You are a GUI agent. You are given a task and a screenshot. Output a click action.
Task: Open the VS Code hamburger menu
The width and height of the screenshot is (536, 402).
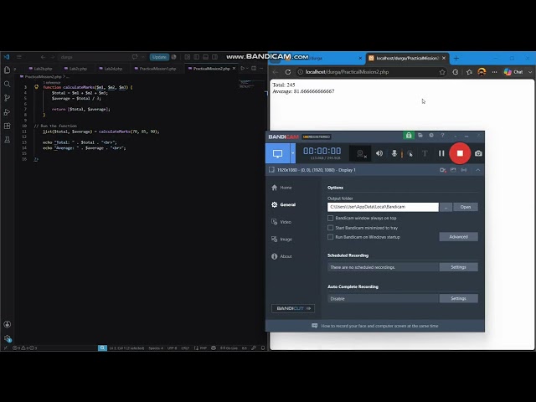tap(19, 57)
